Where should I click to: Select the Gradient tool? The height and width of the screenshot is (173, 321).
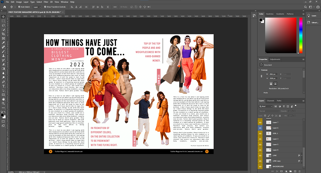pyautogui.click(x=3, y=69)
